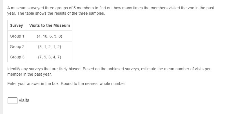The image size is (225, 114).
Task: Click 'Identify any surveys that are likely biased'
Action: (44, 69)
